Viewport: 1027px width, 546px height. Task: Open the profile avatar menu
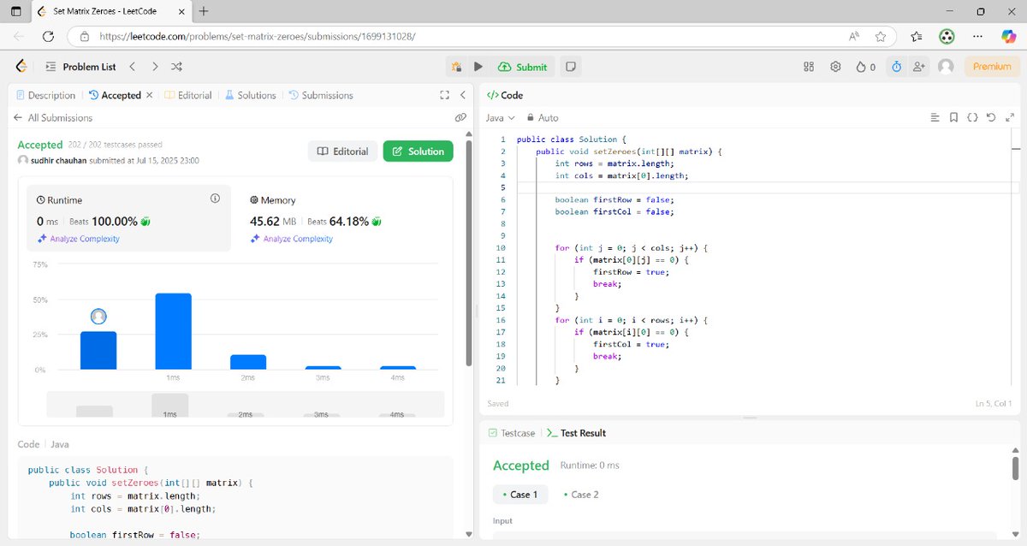[x=946, y=67]
